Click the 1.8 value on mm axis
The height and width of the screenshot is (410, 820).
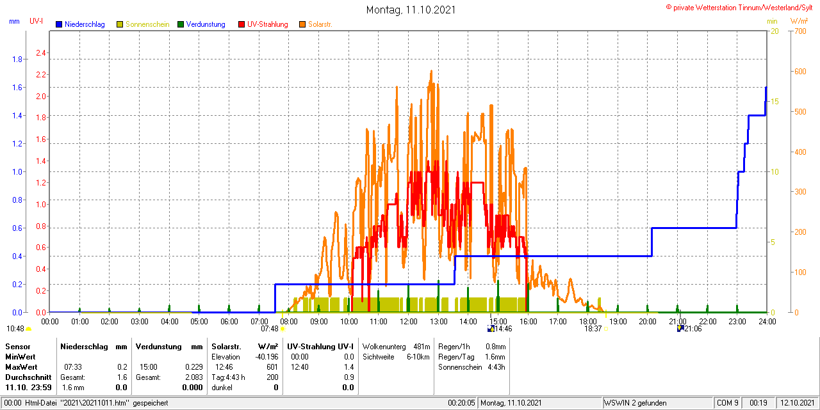[x=17, y=59]
